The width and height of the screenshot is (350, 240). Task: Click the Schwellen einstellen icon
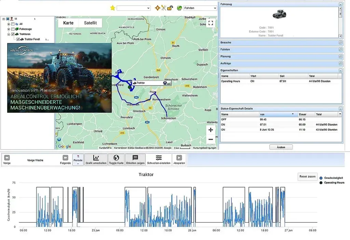point(158,158)
